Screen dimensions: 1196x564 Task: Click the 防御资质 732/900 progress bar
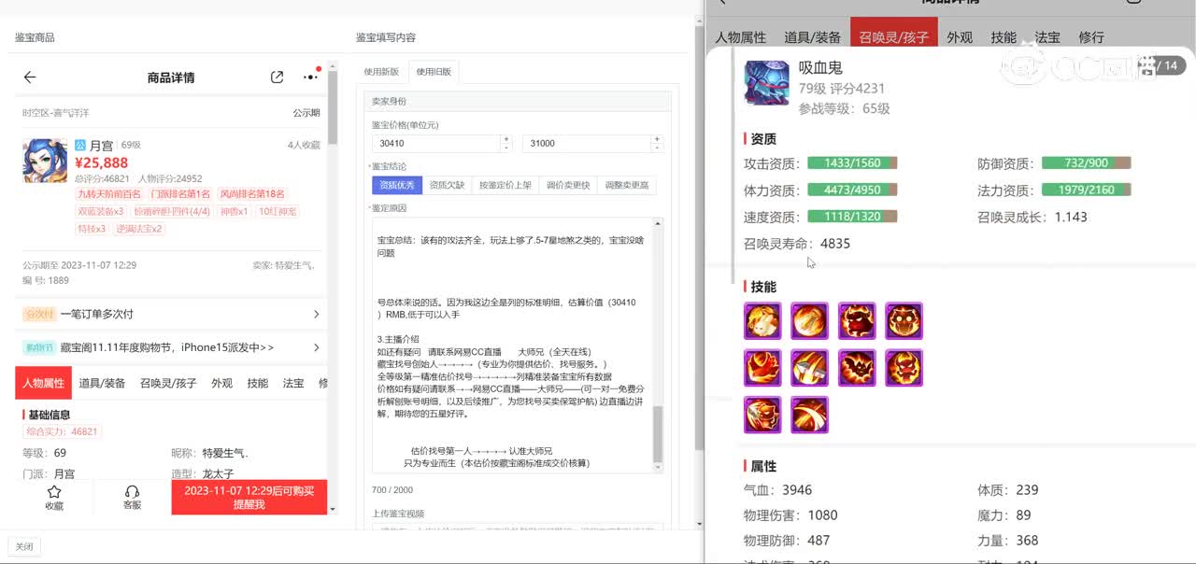(1086, 162)
